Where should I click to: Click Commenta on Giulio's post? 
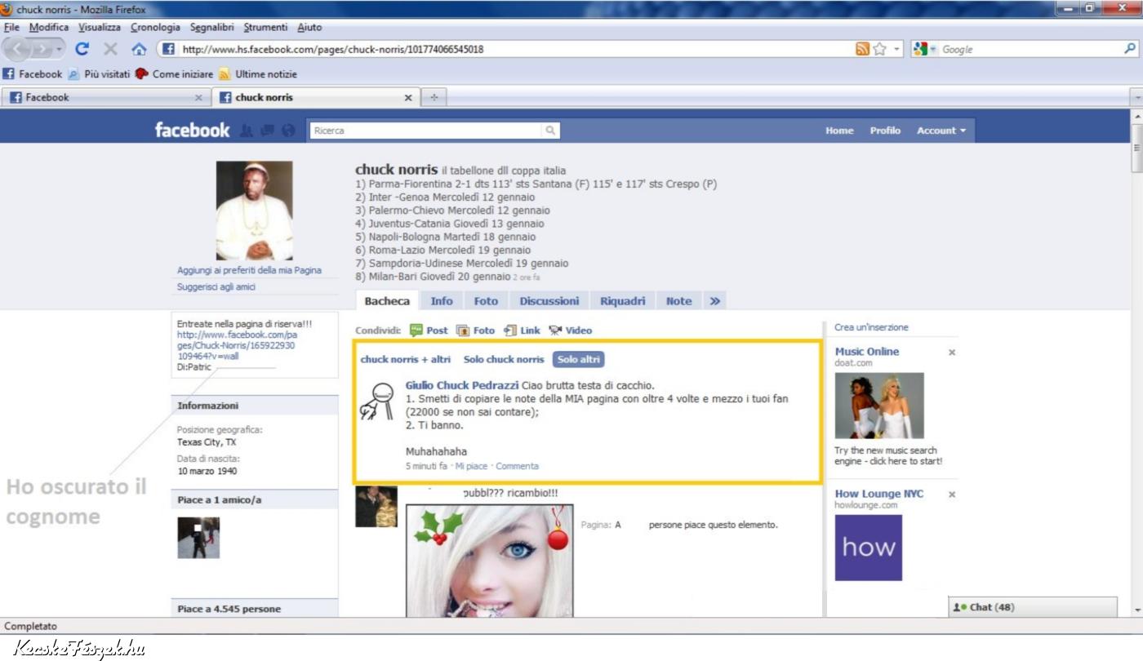(x=517, y=466)
